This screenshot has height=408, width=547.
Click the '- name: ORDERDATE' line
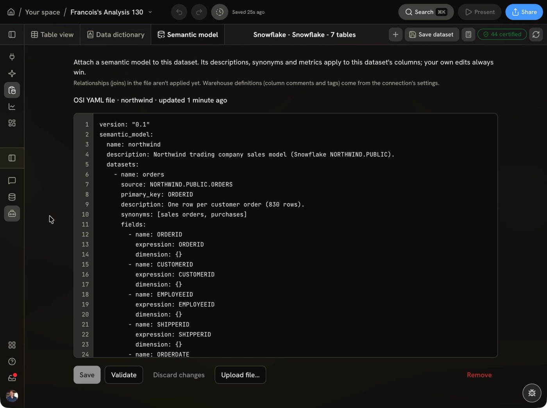pyautogui.click(x=159, y=354)
